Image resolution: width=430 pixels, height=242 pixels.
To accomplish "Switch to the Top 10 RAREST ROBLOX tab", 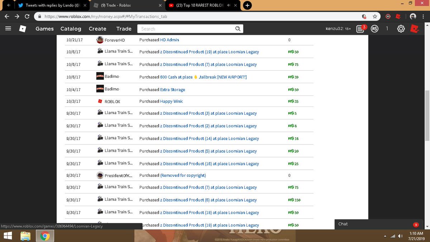I will click(202, 5).
